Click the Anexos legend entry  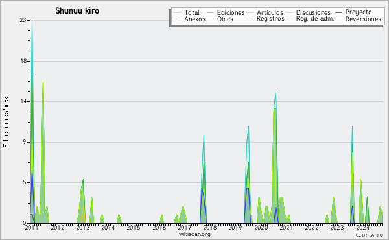(194, 19)
